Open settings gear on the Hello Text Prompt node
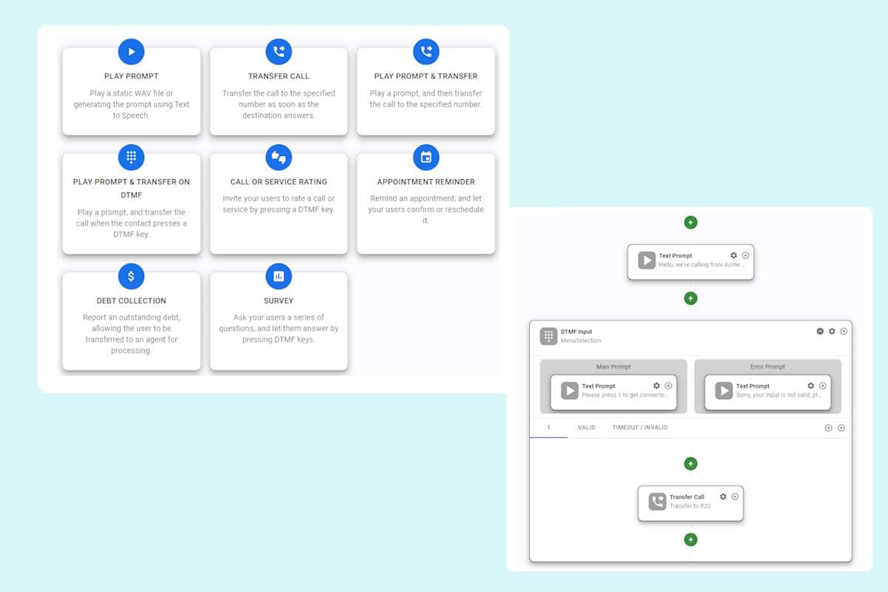 733,255
